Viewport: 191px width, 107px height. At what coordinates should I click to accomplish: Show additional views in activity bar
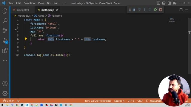pyautogui.click(x=5, y=60)
